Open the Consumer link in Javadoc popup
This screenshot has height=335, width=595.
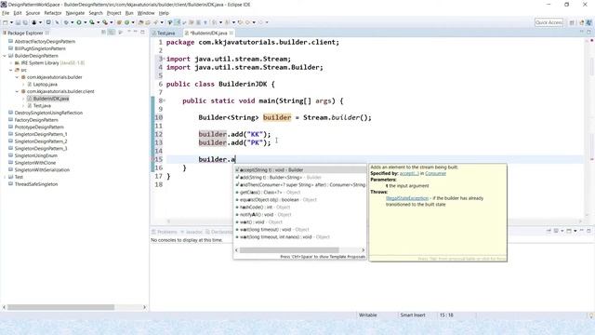pyautogui.click(x=435, y=174)
